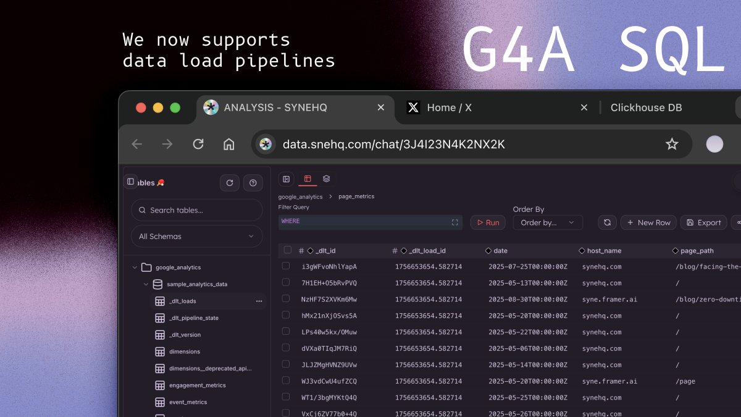The image size is (741, 417).
Task: Click cell syne.framer.ai in NzHF7S2XVKm6Mw row
Action: pyautogui.click(x=609, y=299)
